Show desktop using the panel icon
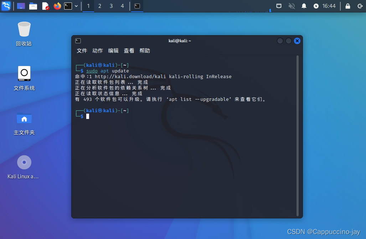Viewport: 366px width, 239px height. tap(21, 6)
